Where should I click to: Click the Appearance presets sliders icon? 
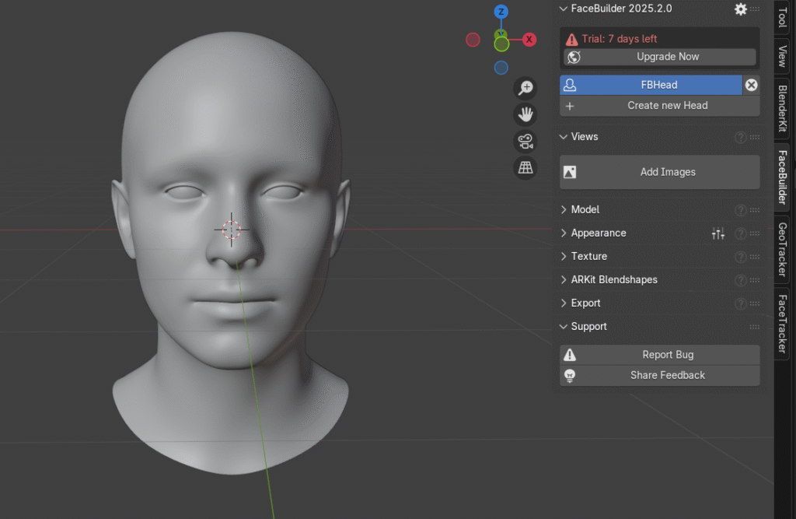718,233
